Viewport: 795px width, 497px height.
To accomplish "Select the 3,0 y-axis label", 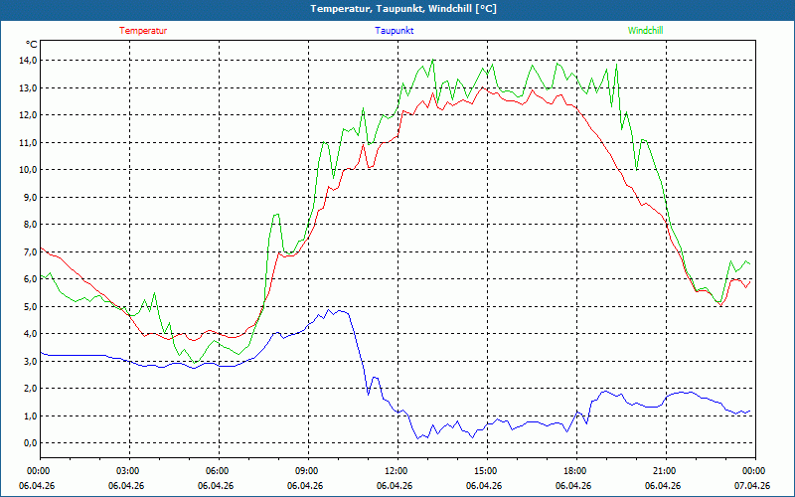I will [x=29, y=362].
